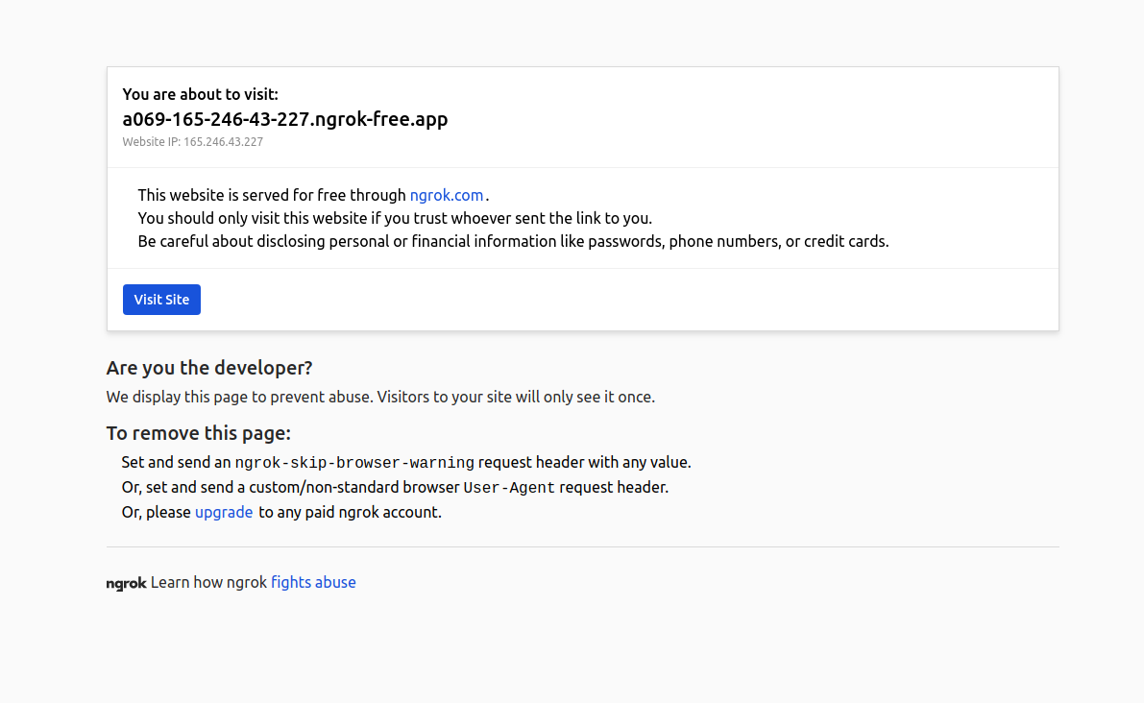1144x703 pixels.
Task: Click the Website IP: 165.246.43.227 line
Action: coord(193,142)
